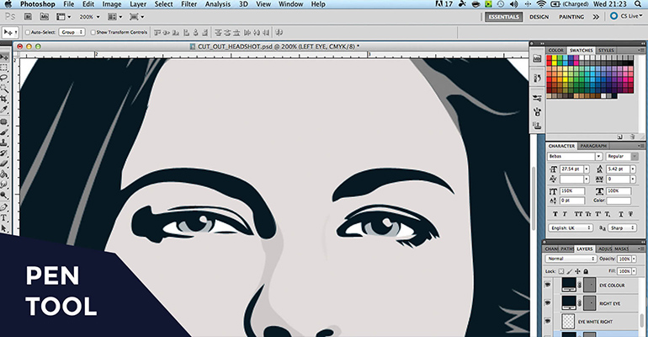This screenshot has height=337, width=648.
Task: Click Auto-Align Layers icon
Action: (x=279, y=33)
